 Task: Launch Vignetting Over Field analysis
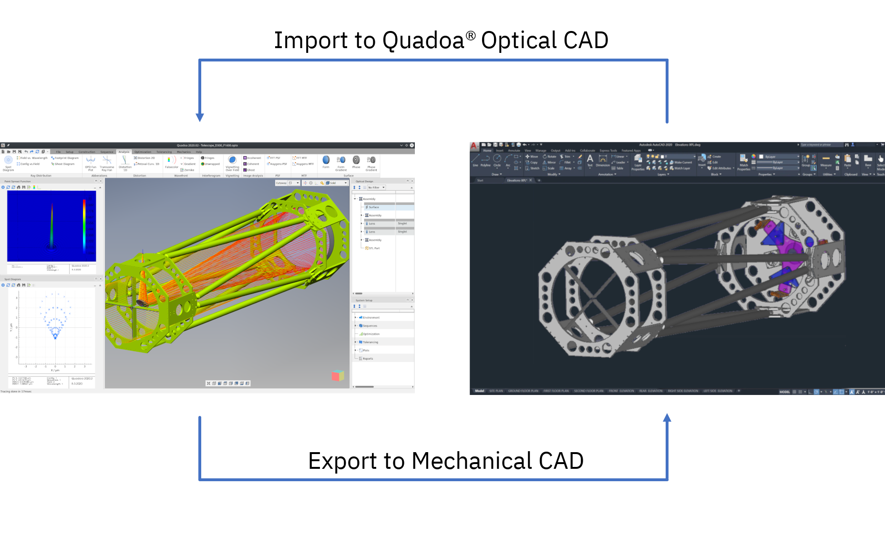point(232,163)
